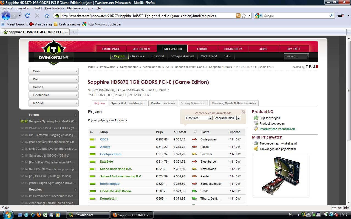Viewport: 351px width, 219px height.
Task: Open the Opsturen shipping method dropdown
Action: tap(210, 118)
